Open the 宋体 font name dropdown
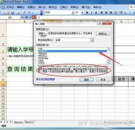The height and width of the screenshot is (130, 135). [x=73, y=13]
